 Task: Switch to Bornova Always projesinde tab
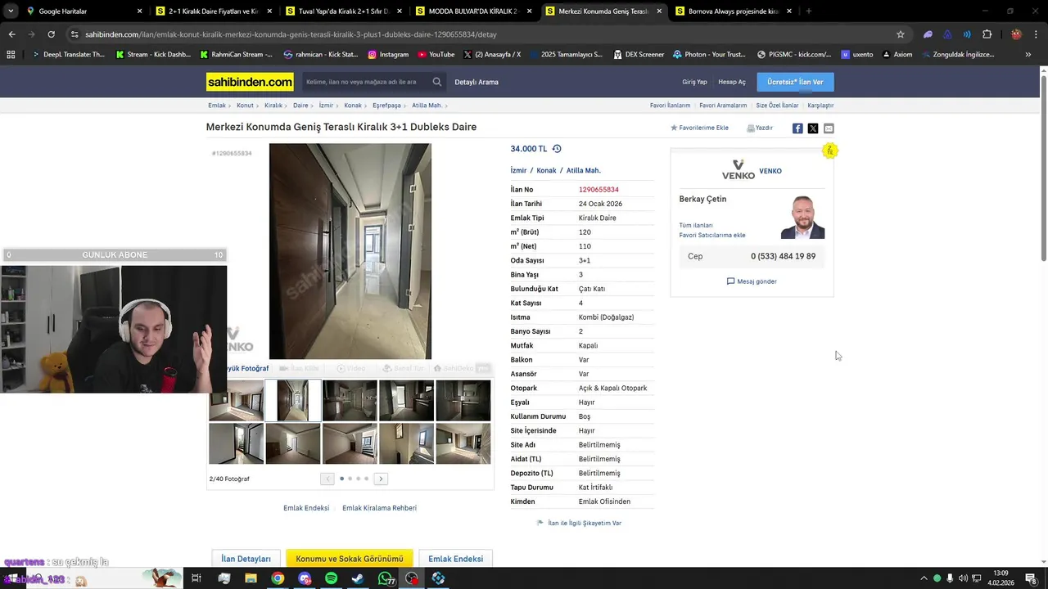click(734, 11)
